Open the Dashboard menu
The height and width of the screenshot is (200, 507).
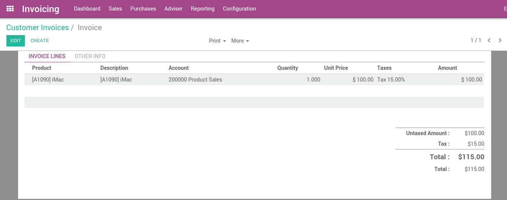(x=87, y=9)
